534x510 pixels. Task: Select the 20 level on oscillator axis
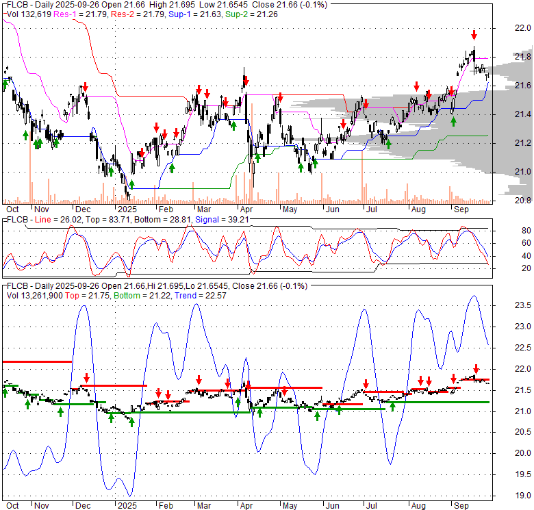526,268
